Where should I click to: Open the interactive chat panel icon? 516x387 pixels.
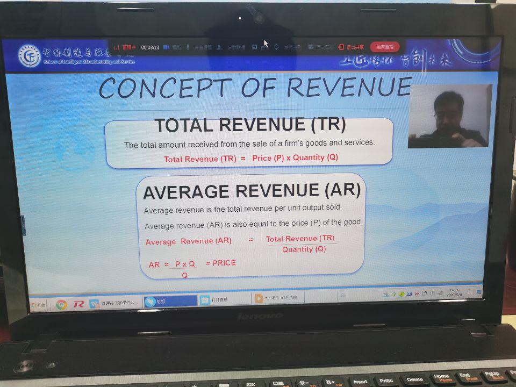coord(311,47)
